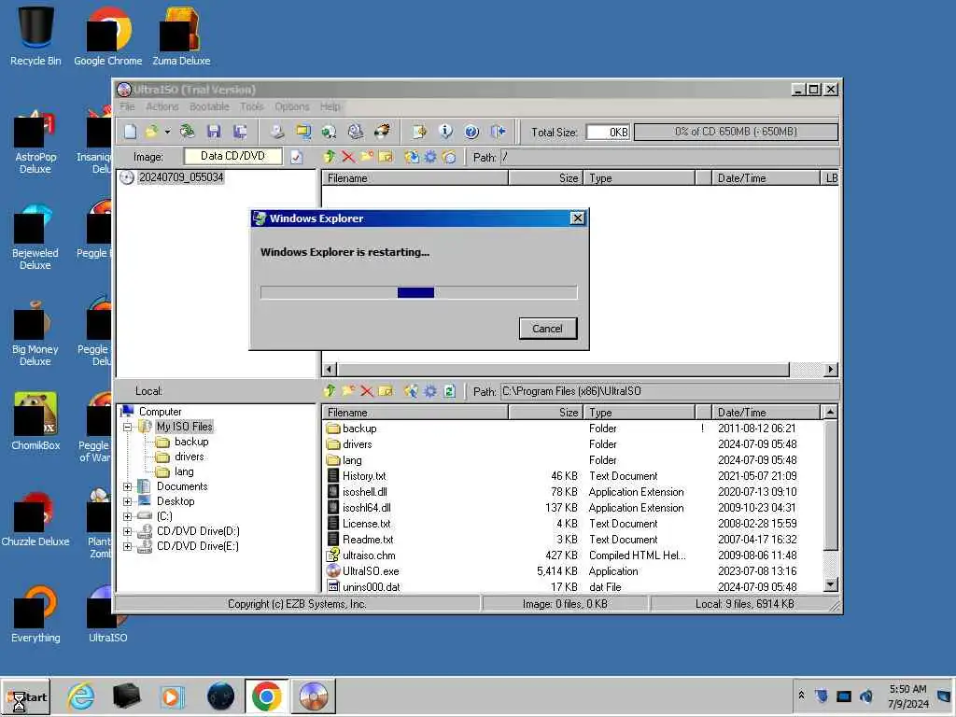Viewport: 956px width, 717px height.
Task: Click the red X delete icon in Local toolbar
Action: 366,391
